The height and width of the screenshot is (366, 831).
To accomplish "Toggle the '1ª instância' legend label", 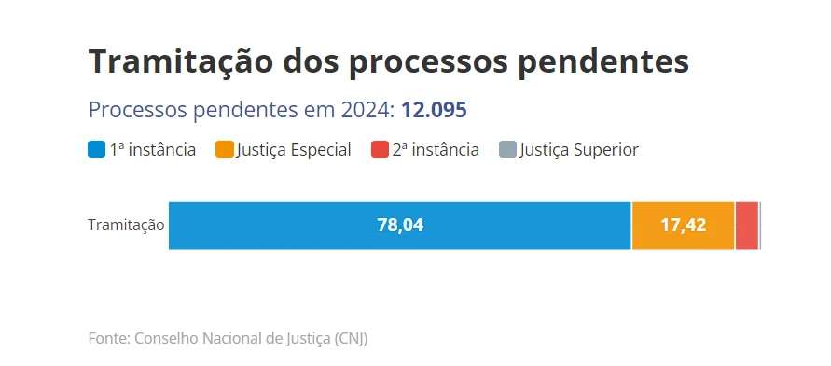I will click(153, 150).
